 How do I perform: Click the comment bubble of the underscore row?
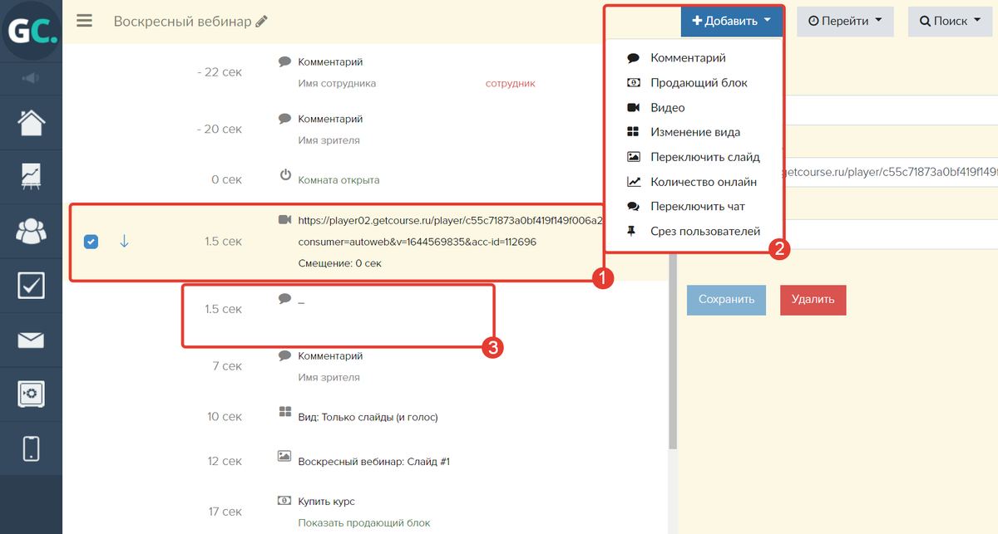pyautogui.click(x=284, y=298)
